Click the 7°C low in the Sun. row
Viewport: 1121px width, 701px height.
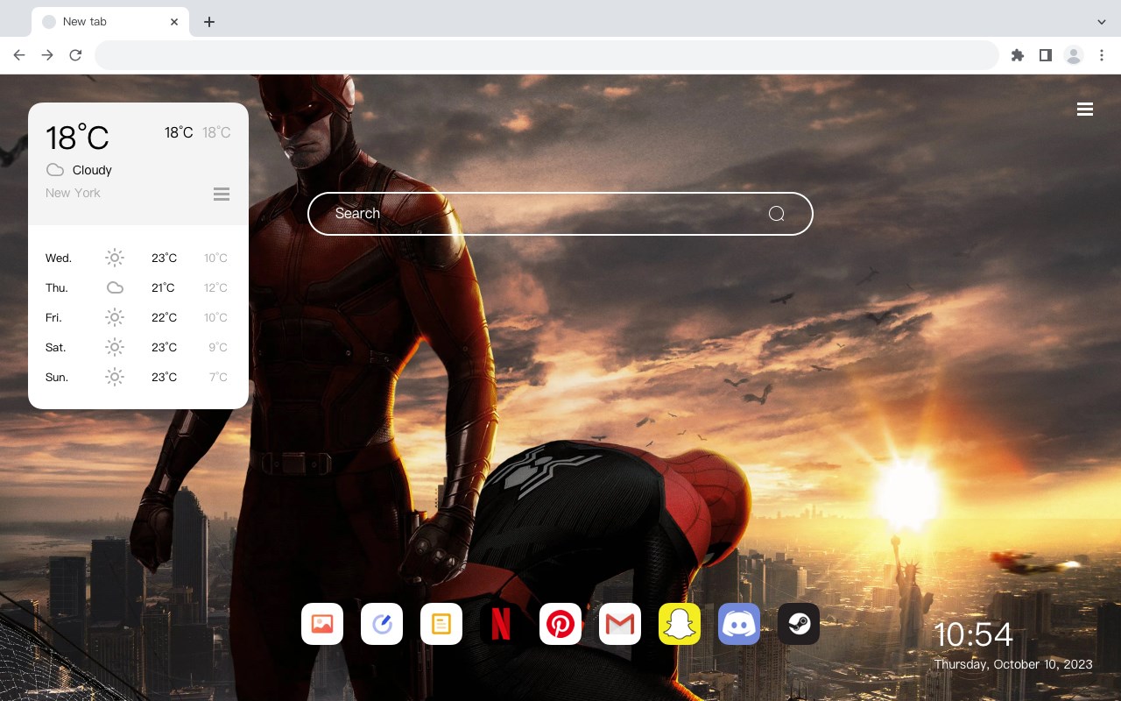pos(218,377)
